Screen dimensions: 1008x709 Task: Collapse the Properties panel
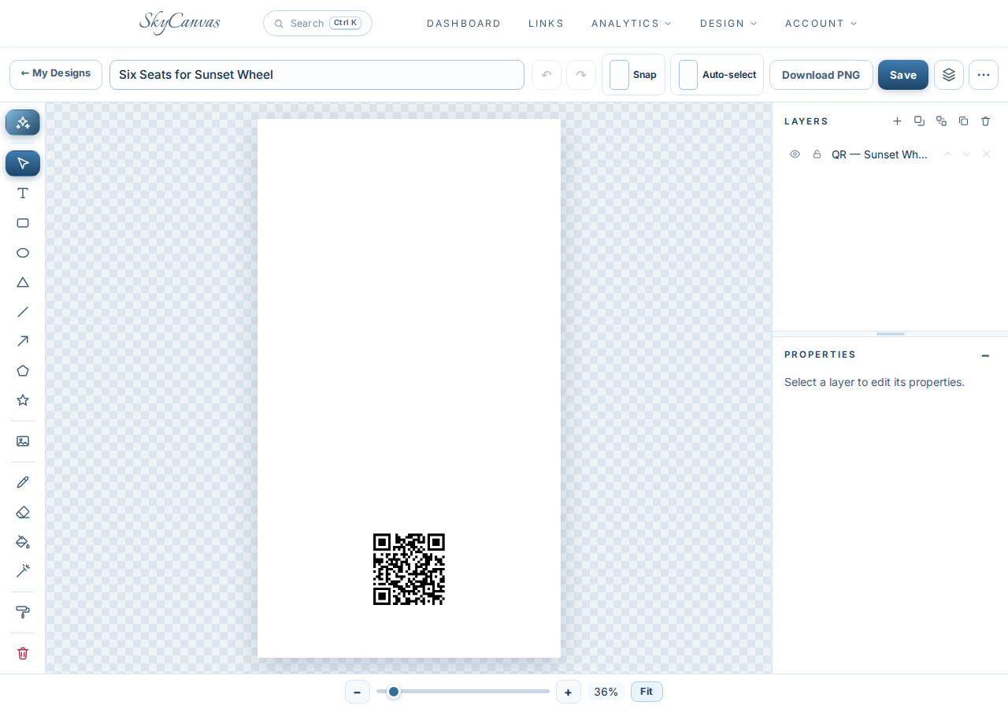[x=985, y=355]
